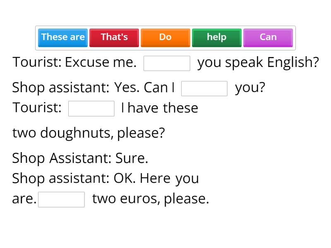Click the "Tourist:" label beside the third blank
Viewport: 331px width, 248px height.
(37, 108)
